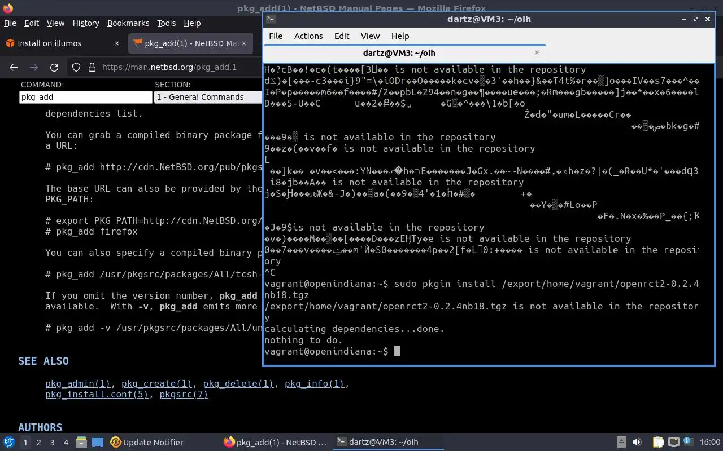Image resolution: width=723 pixels, height=451 pixels.
Task: Open terminal View menu
Action: [370, 36]
